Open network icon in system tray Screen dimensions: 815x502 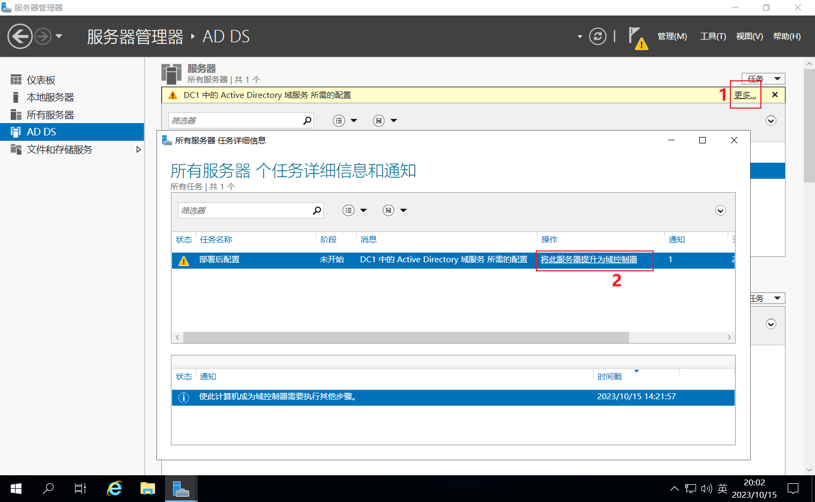[691, 489]
